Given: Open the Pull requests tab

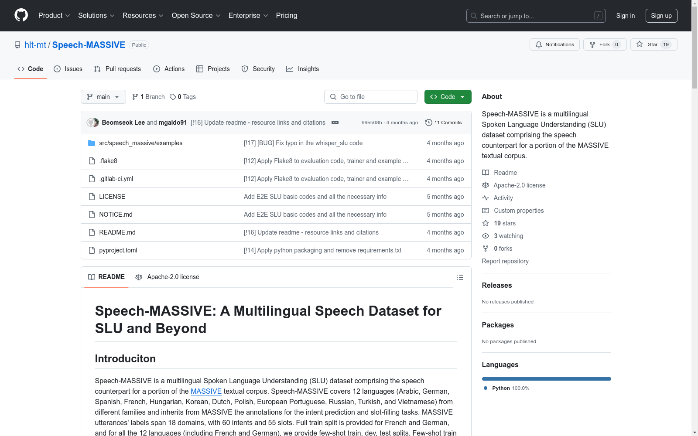Looking at the screenshot, I should [117, 69].
